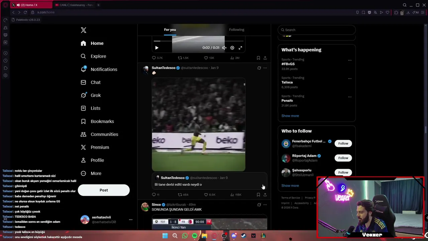Unmute the video player sound
Screen dimensions: 428x241
click(x=224, y=48)
